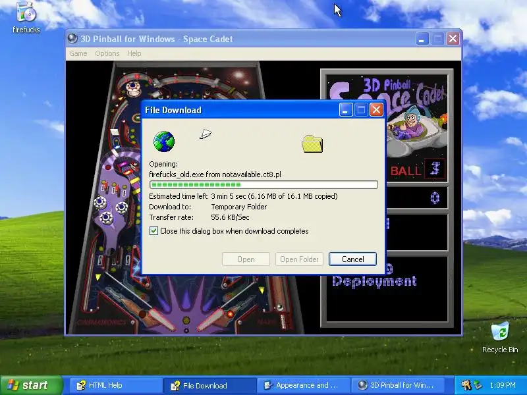Click the pinball icon in the 3D Pinball title bar
Image resolution: width=527 pixels, height=395 pixels.
[x=72, y=39]
